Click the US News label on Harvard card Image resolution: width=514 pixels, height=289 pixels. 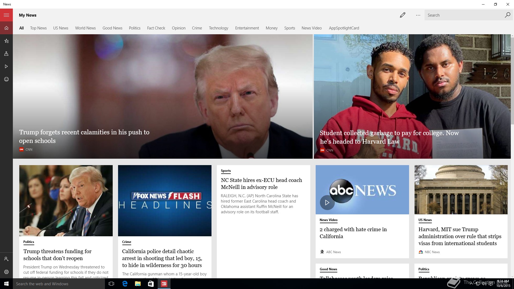[x=425, y=220]
